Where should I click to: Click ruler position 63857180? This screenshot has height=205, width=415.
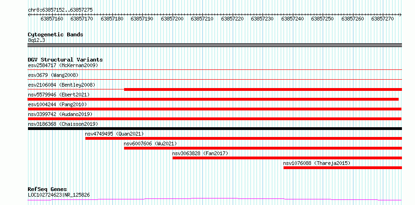pyautogui.click(x=112, y=19)
